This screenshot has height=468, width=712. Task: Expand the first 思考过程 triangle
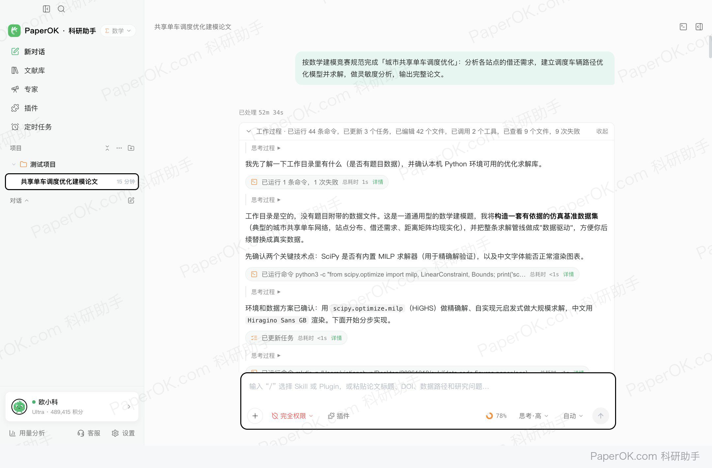click(279, 148)
